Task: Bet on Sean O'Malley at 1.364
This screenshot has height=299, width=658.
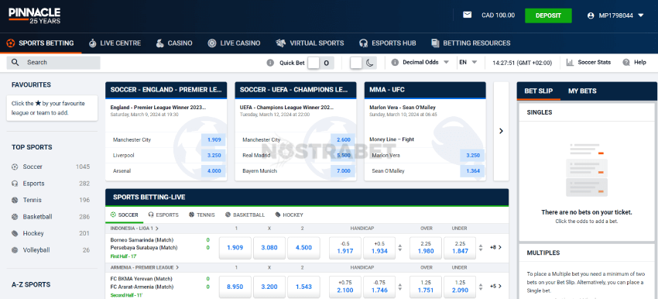Action: point(472,171)
